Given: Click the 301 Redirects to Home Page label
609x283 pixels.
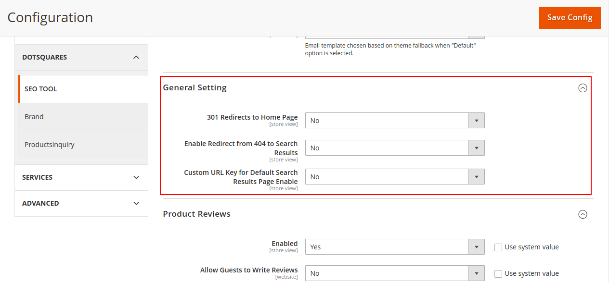Looking at the screenshot, I should (x=252, y=117).
